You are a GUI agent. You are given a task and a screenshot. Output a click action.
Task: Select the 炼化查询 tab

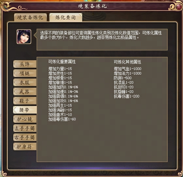coord(66,17)
